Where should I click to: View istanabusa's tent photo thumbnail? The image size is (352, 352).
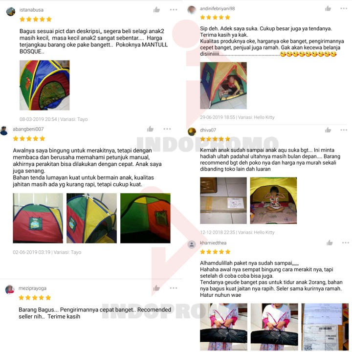(x=44, y=85)
